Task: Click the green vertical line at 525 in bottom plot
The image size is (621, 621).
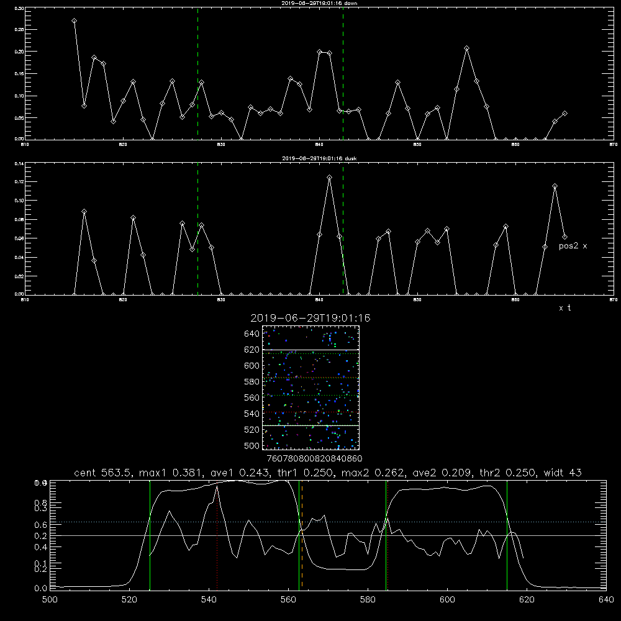Action: point(150,535)
